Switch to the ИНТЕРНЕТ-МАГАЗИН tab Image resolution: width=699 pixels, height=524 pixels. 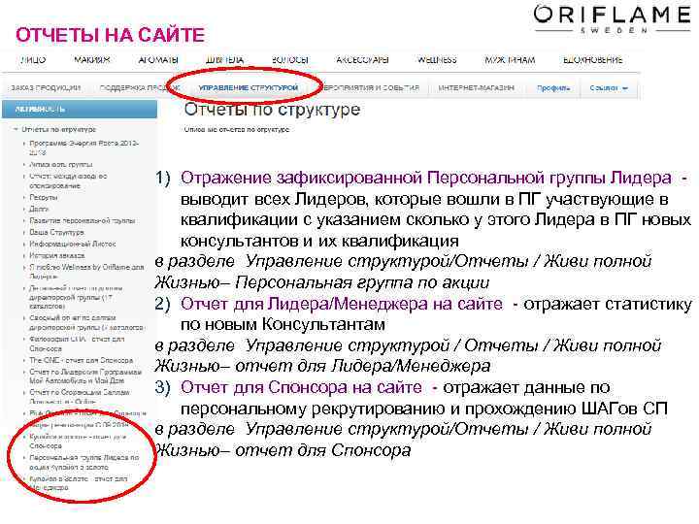(x=476, y=87)
